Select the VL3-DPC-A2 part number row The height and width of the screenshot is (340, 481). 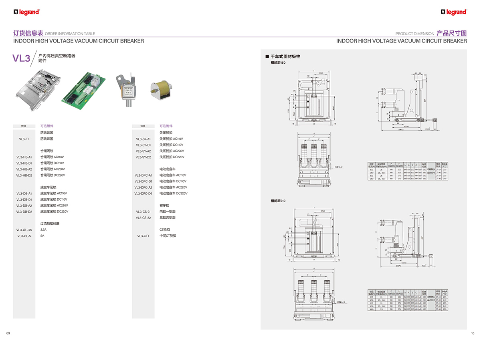coord(143,187)
